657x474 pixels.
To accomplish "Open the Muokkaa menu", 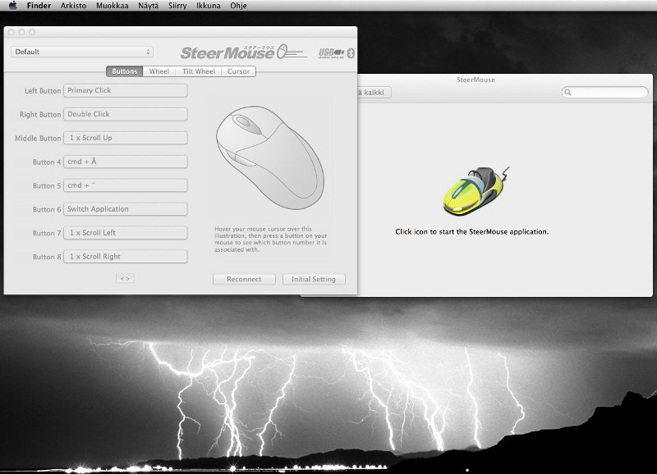I will point(113,6).
